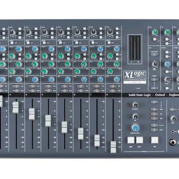Touch the black trim knob on channel 8
Viewport: 179px width, 179px height.
110,32
